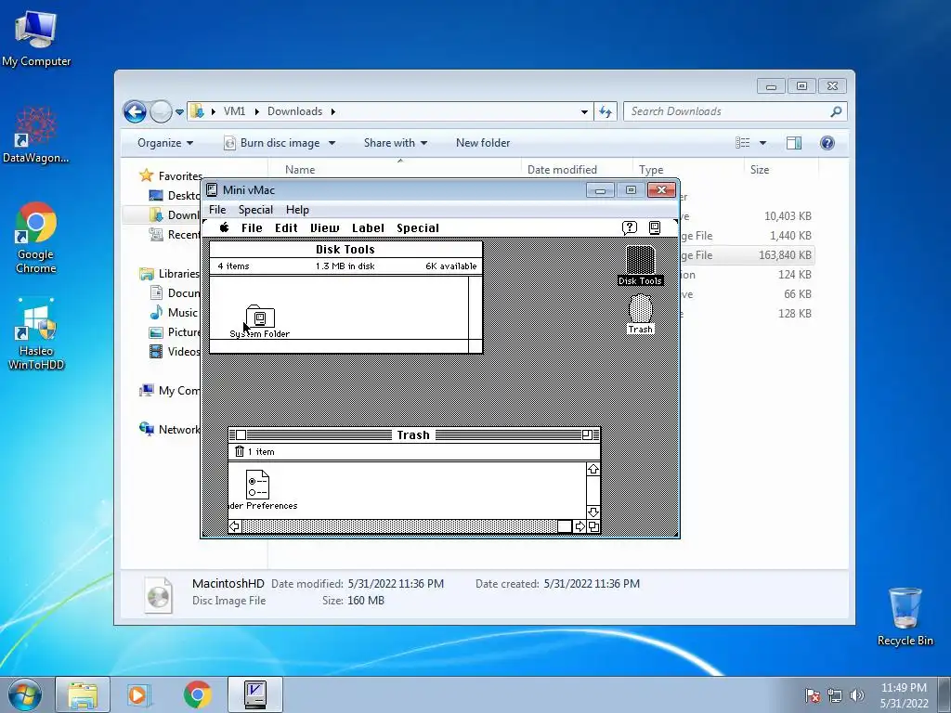Viewport: 951px width, 713px height.
Task: Open My Computer desktop icon
Action: [x=36, y=38]
